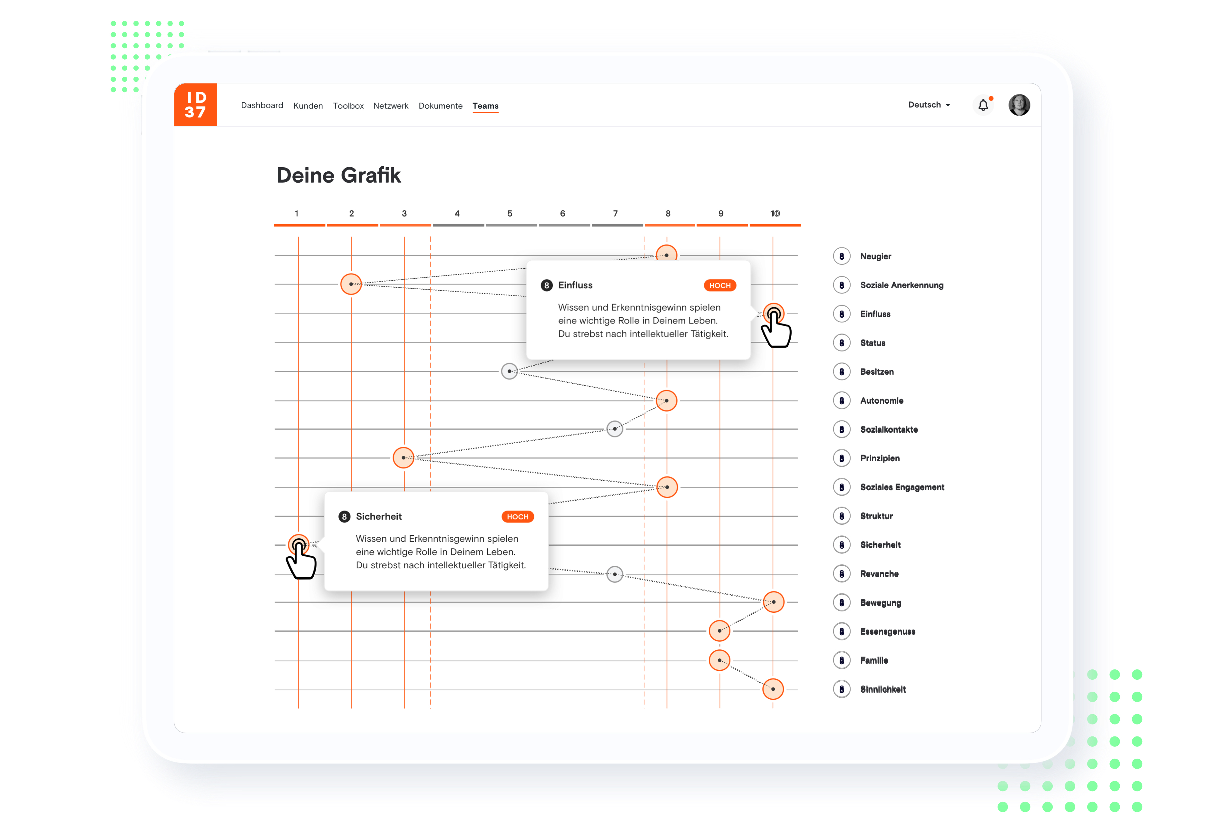1228x835 pixels.
Task: Click the column 10 scale header
Action: [x=775, y=214]
